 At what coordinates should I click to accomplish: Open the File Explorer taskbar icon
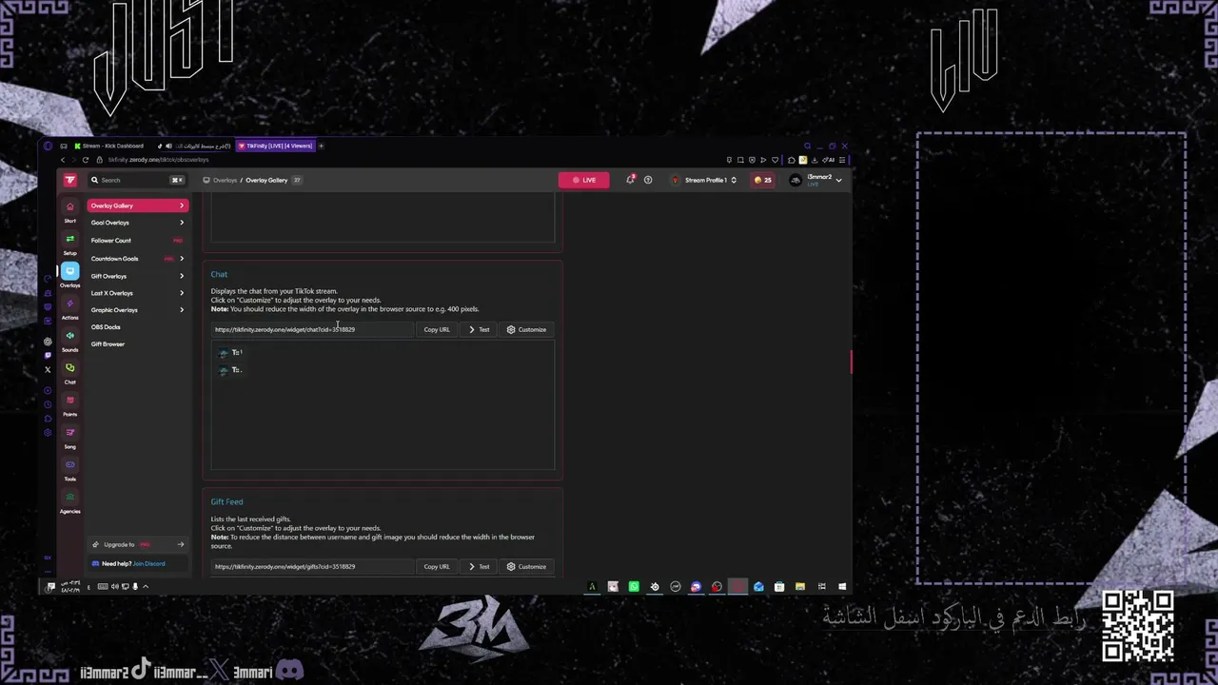click(800, 586)
